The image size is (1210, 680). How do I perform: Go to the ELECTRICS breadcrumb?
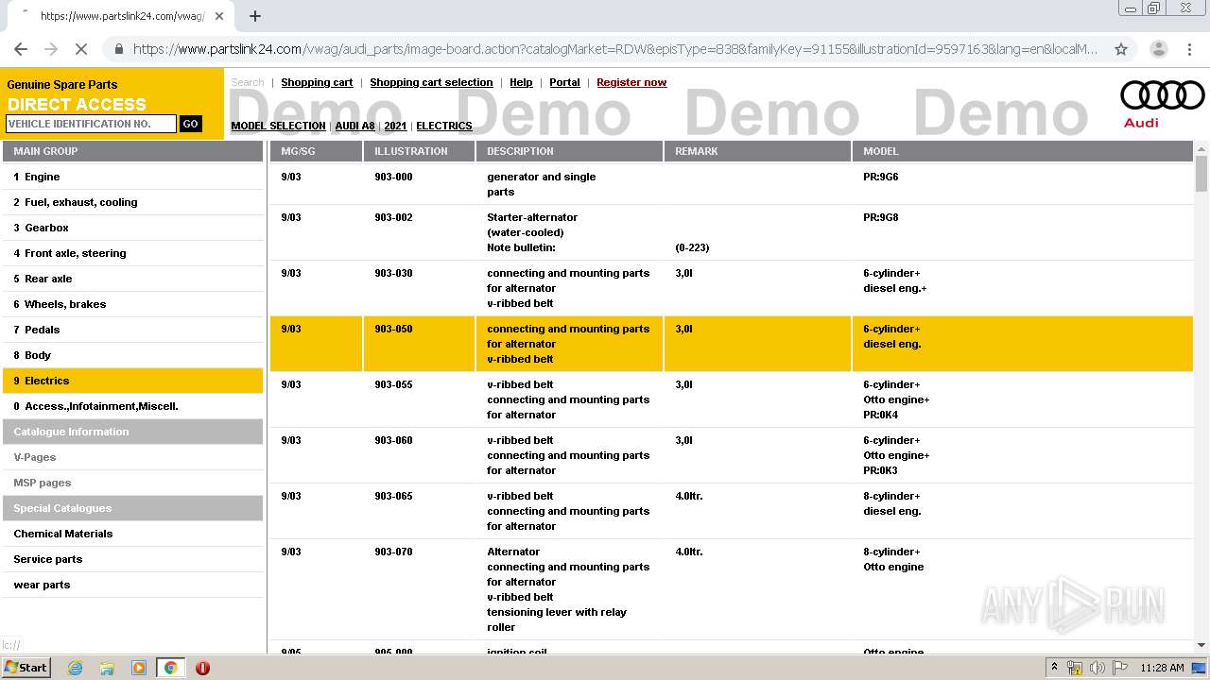coord(444,126)
